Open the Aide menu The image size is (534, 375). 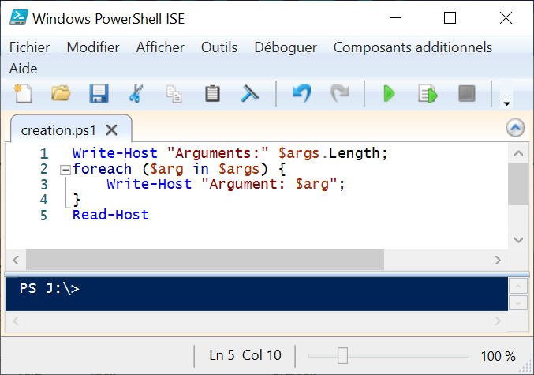[23, 69]
